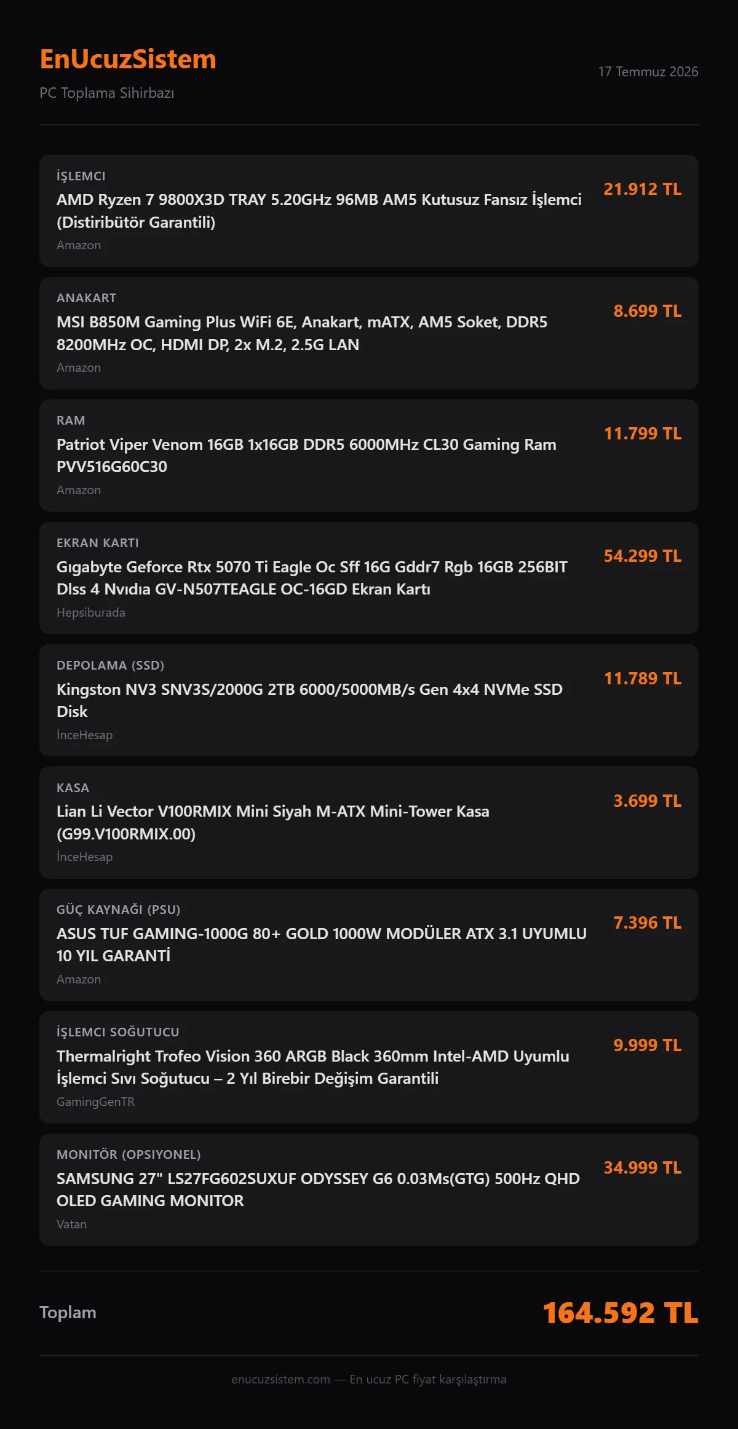Click the GamingGenTR seller label
This screenshot has width=738, height=1429.
coord(95,1102)
